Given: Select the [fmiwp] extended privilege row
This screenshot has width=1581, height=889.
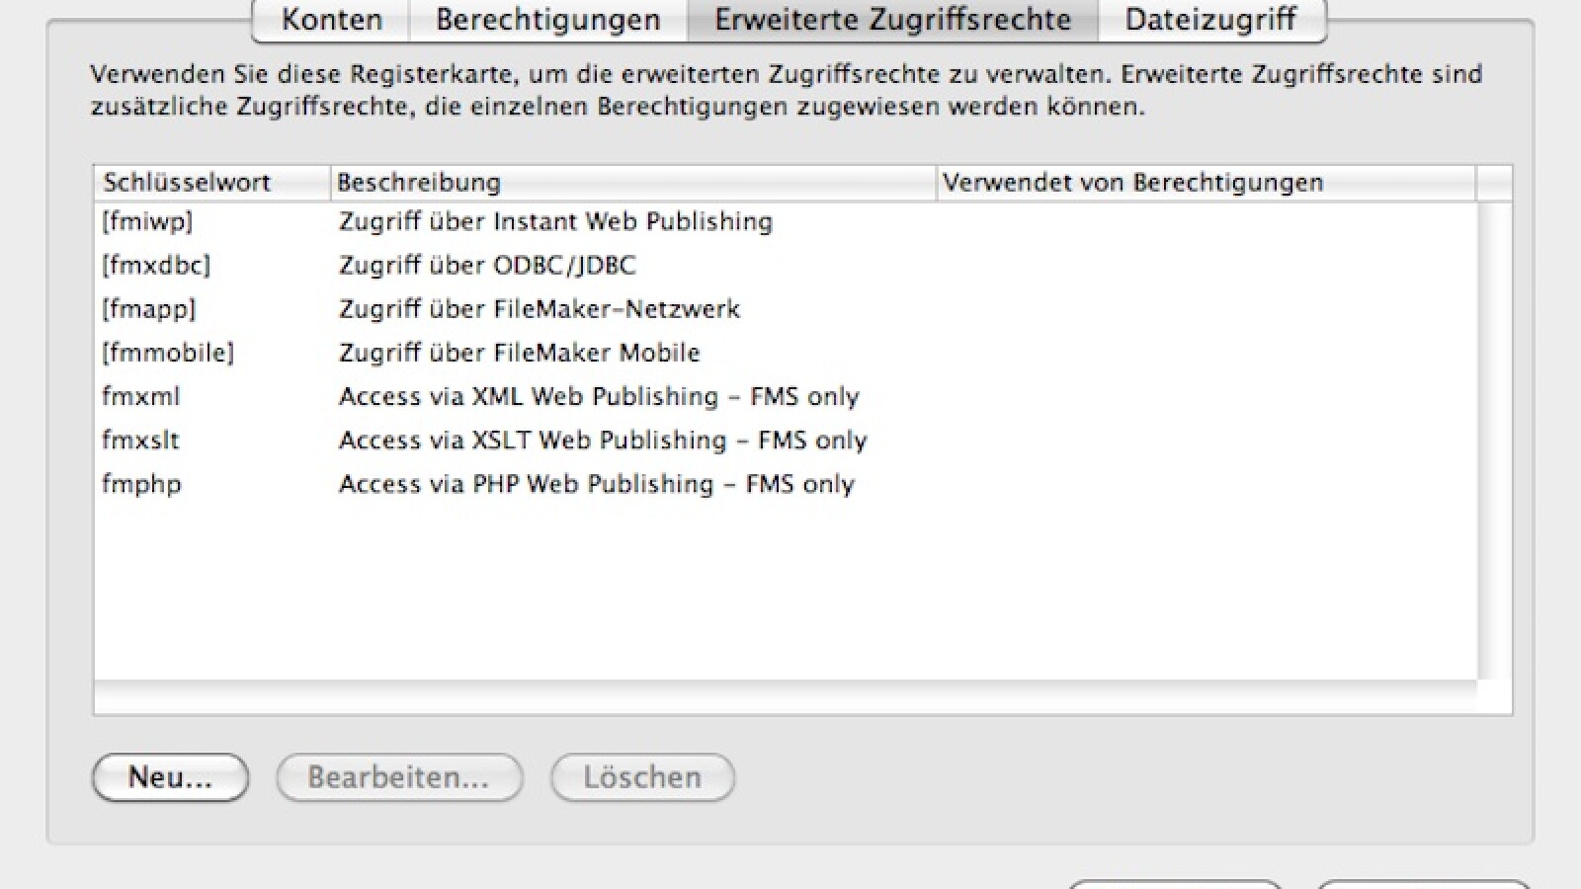Looking at the screenshot, I should [x=494, y=221].
